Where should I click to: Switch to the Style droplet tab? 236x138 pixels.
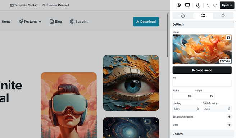(183, 15)
